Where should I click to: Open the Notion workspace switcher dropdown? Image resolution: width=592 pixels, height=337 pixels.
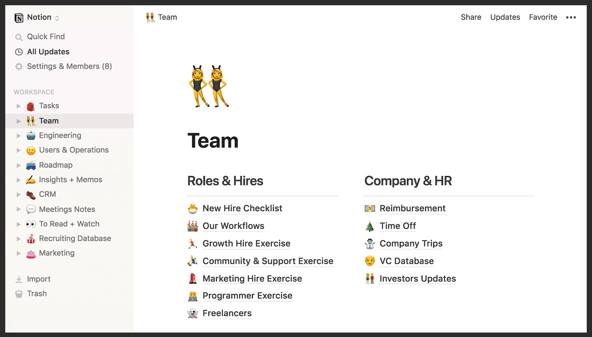click(57, 18)
